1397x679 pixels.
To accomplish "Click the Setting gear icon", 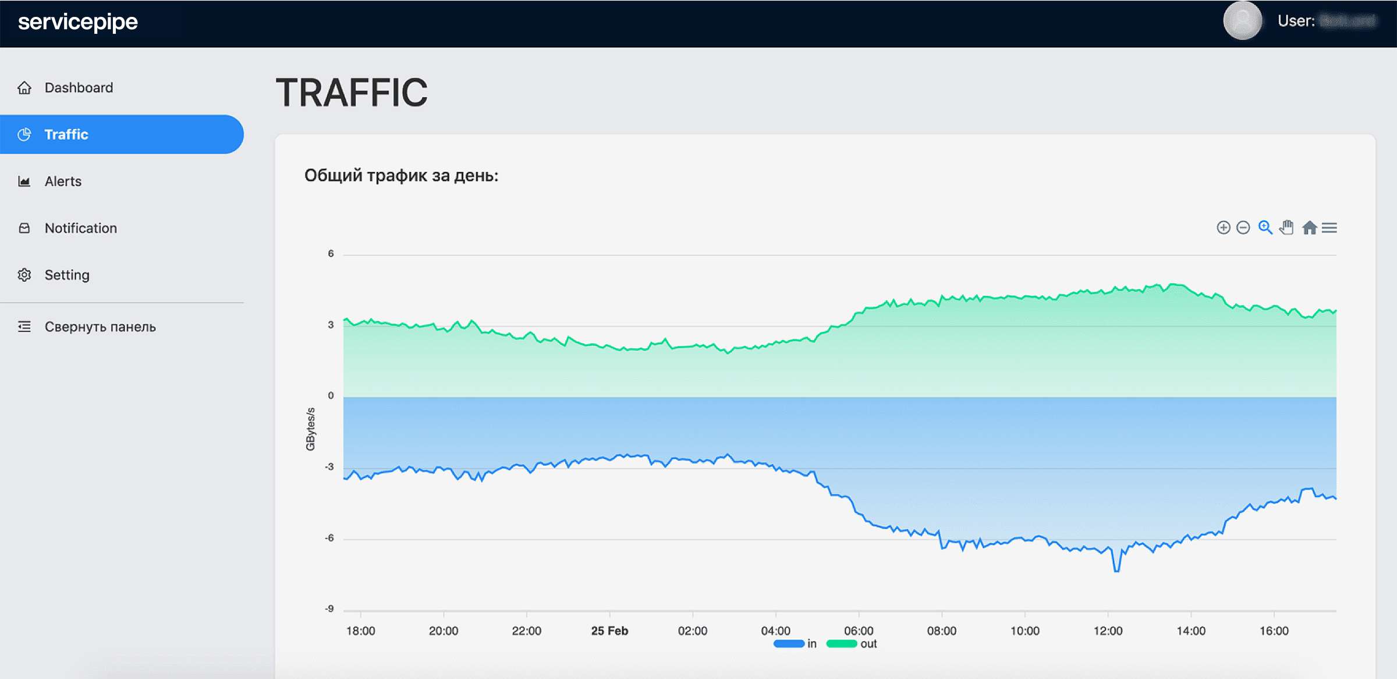I will pyautogui.click(x=24, y=275).
